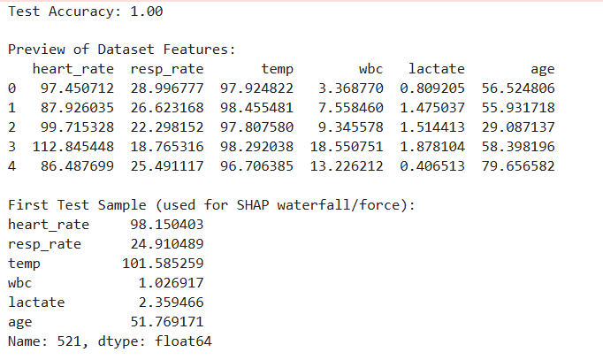Select the test sample heart_rate value 98.150403

tap(166, 225)
